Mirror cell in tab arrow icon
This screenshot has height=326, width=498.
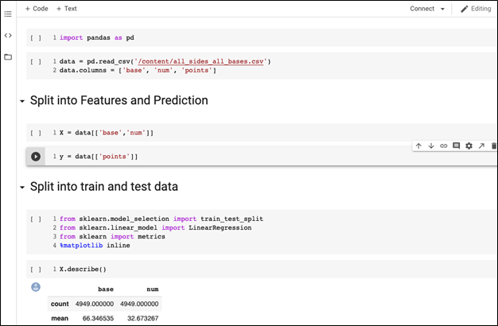[x=481, y=146]
